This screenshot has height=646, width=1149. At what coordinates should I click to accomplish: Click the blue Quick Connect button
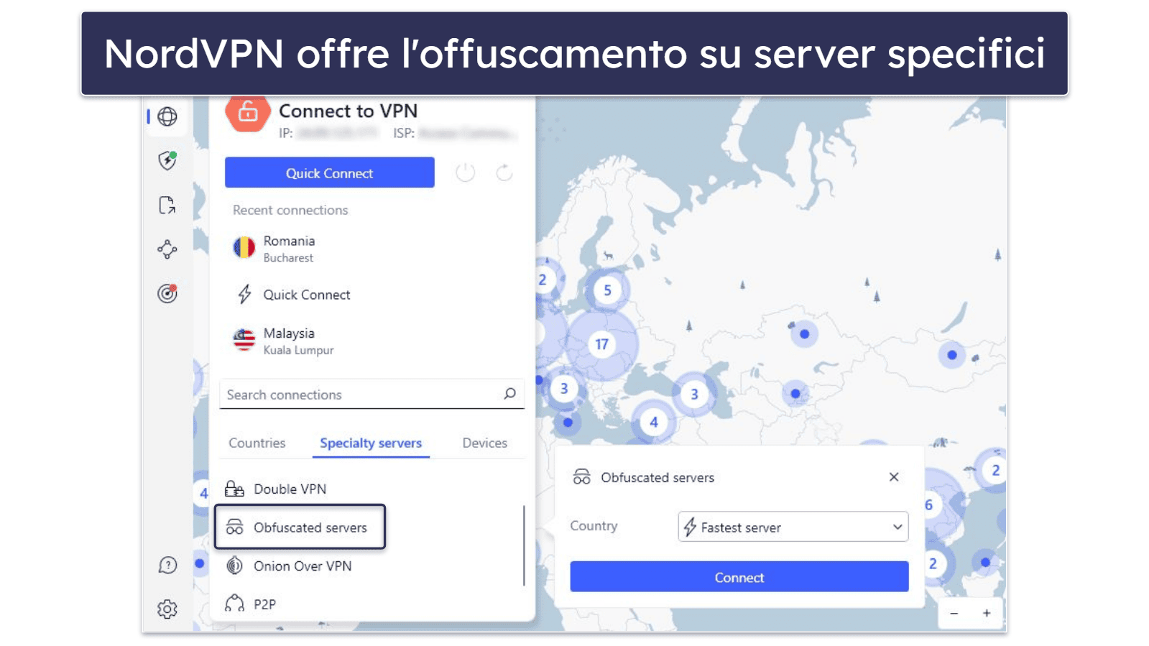click(330, 172)
